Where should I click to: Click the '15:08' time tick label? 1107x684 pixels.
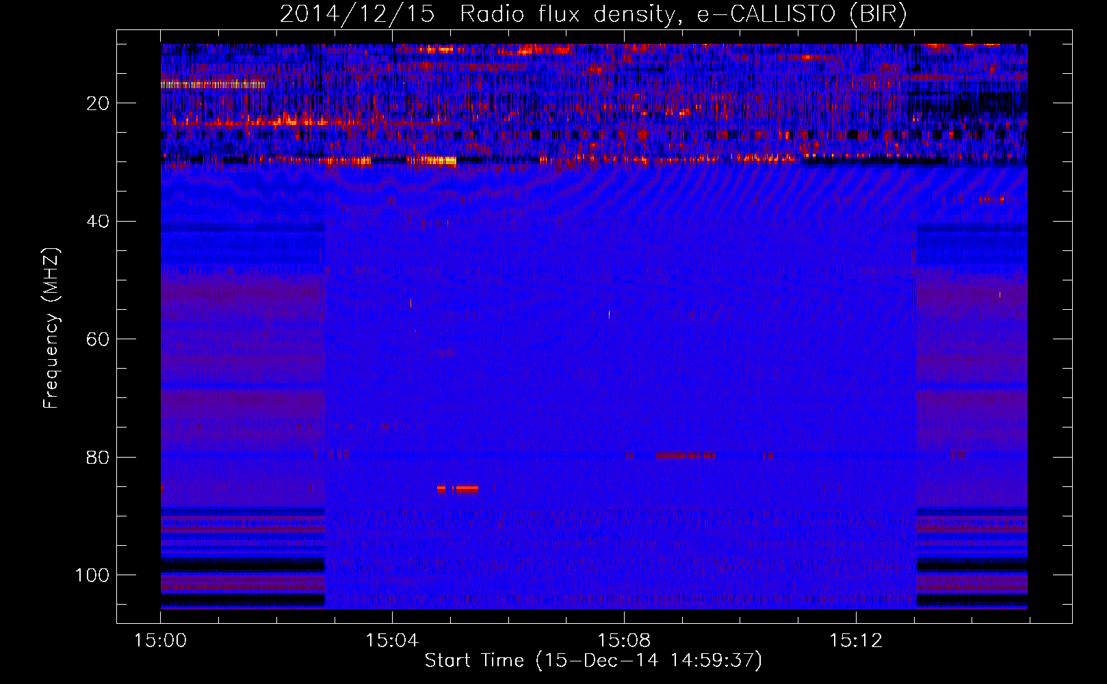(624, 641)
